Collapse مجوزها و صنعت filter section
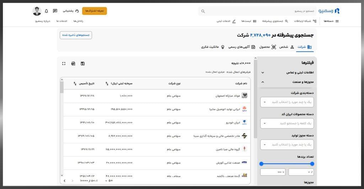Image resolution: width=364 pixels, height=189 pixels. coord(287,82)
